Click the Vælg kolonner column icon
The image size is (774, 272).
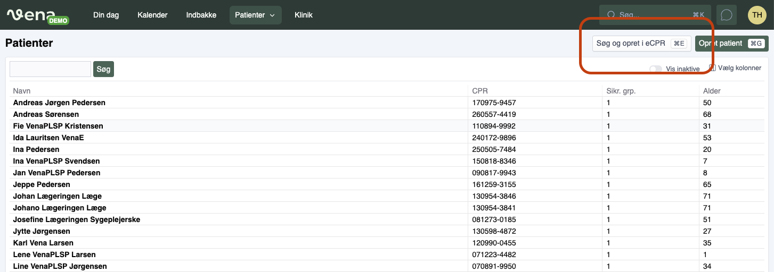(712, 68)
